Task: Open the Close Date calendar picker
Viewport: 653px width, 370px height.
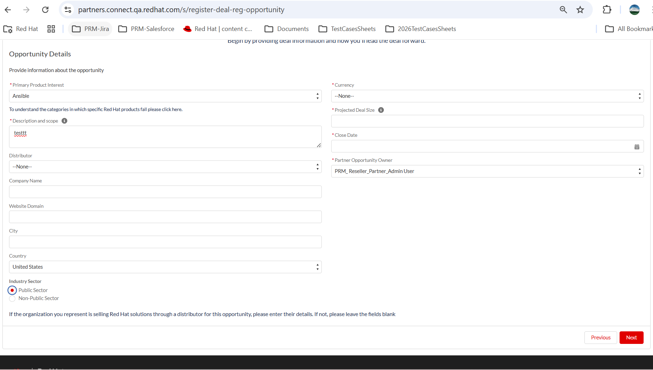Action: pos(637,147)
